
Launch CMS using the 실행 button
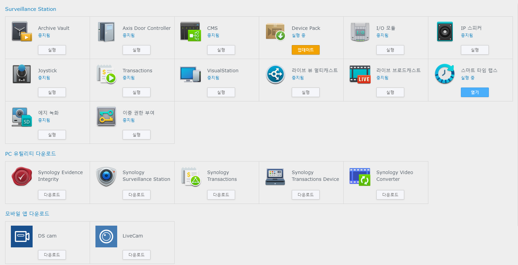click(x=221, y=50)
